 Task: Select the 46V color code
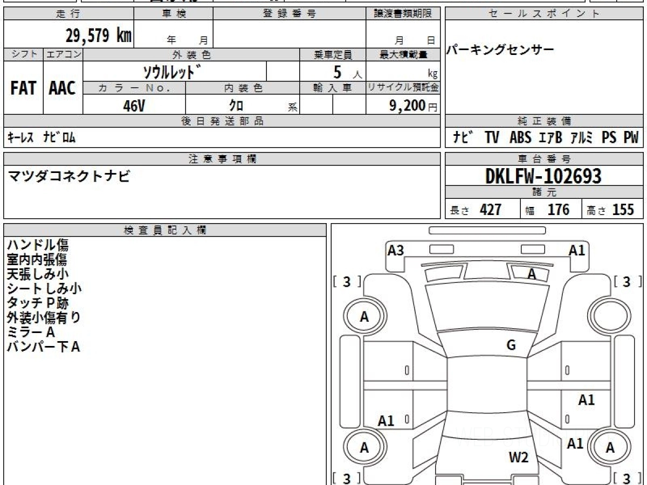pos(134,106)
